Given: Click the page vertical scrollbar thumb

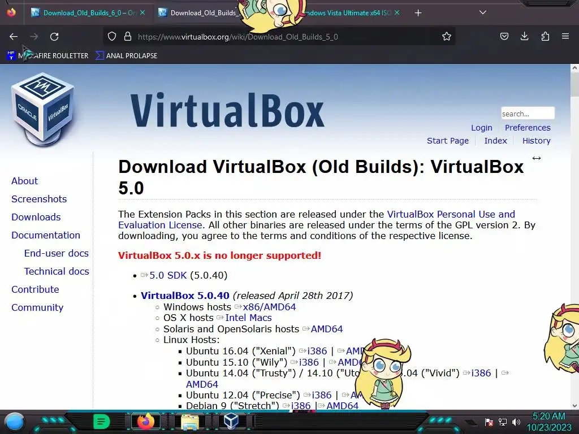Looking at the screenshot, I should pyautogui.click(x=574, y=84).
